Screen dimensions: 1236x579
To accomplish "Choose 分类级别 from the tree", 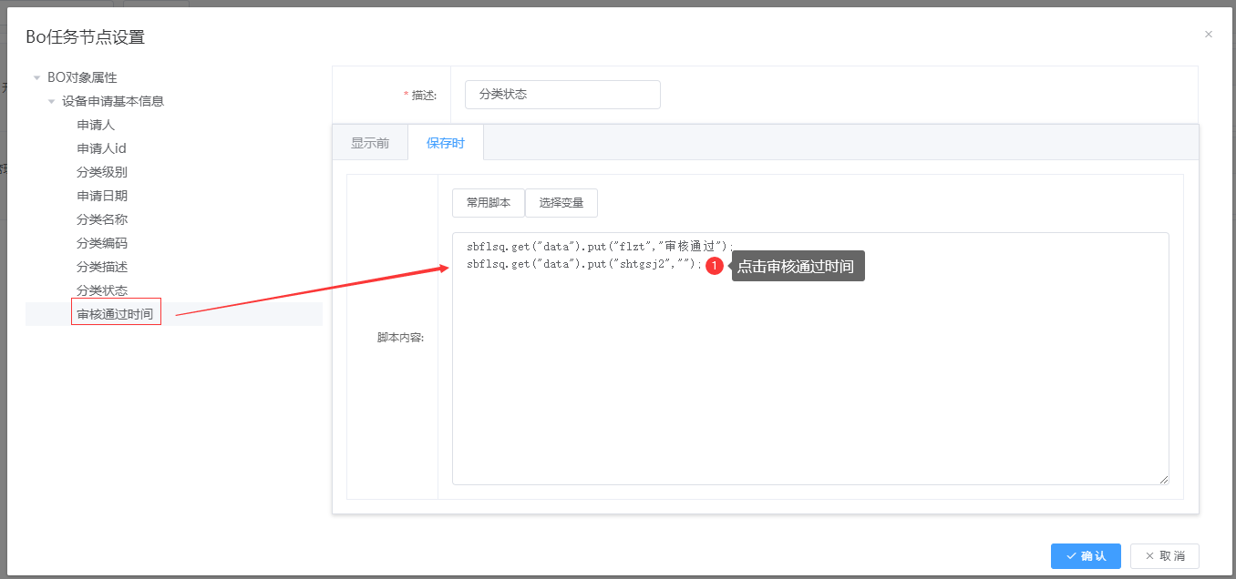I will pos(102,172).
